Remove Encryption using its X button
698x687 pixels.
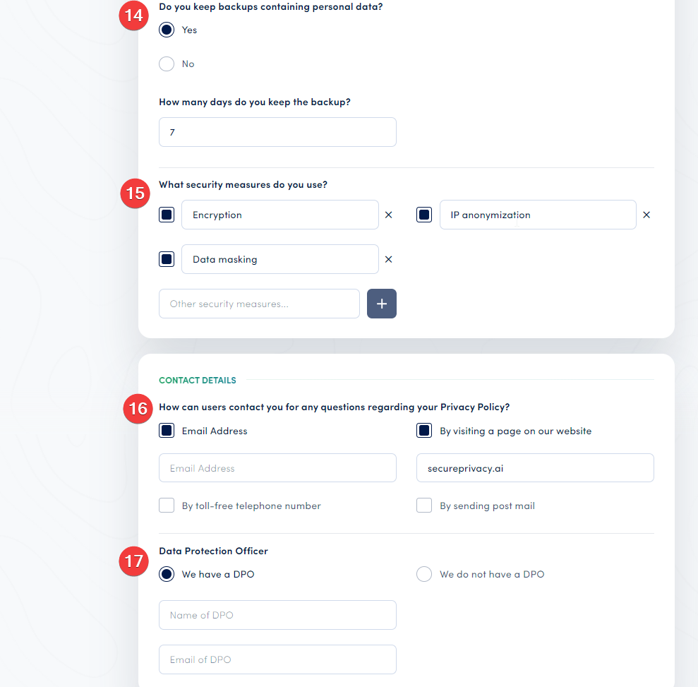tap(388, 215)
